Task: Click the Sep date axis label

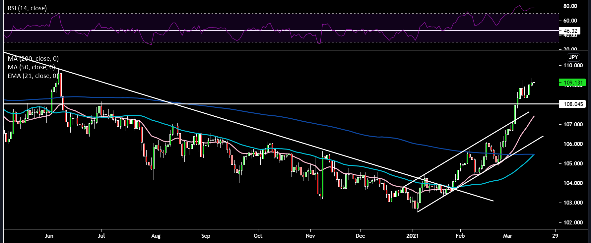Action: [206, 236]
